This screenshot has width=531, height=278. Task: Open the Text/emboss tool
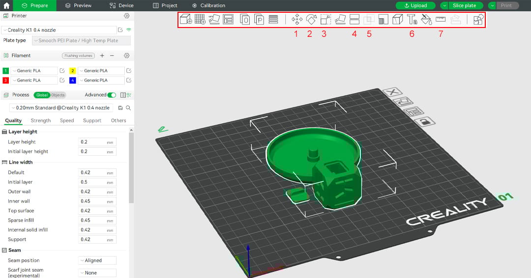coord(412,20)
